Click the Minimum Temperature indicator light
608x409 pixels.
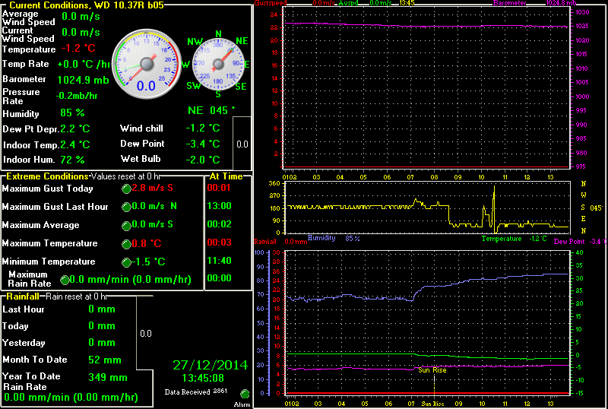[x=126, y=262]
